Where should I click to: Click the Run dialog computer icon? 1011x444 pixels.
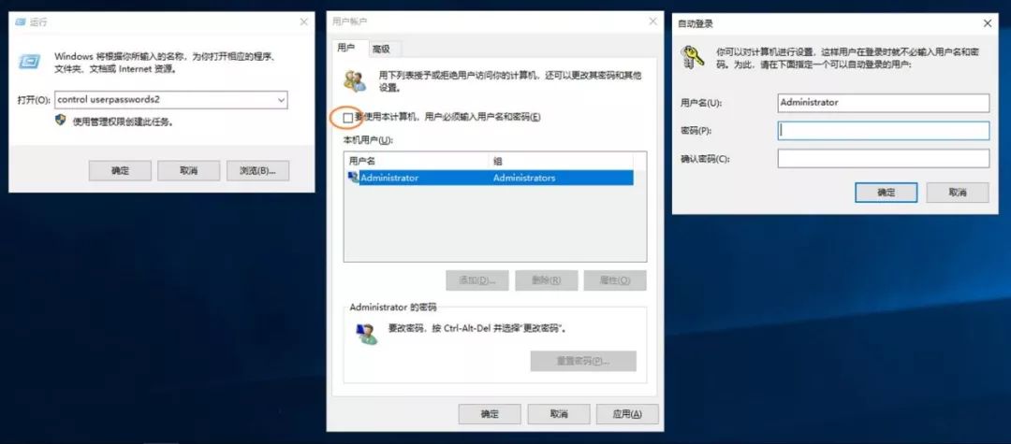(29, 62)
